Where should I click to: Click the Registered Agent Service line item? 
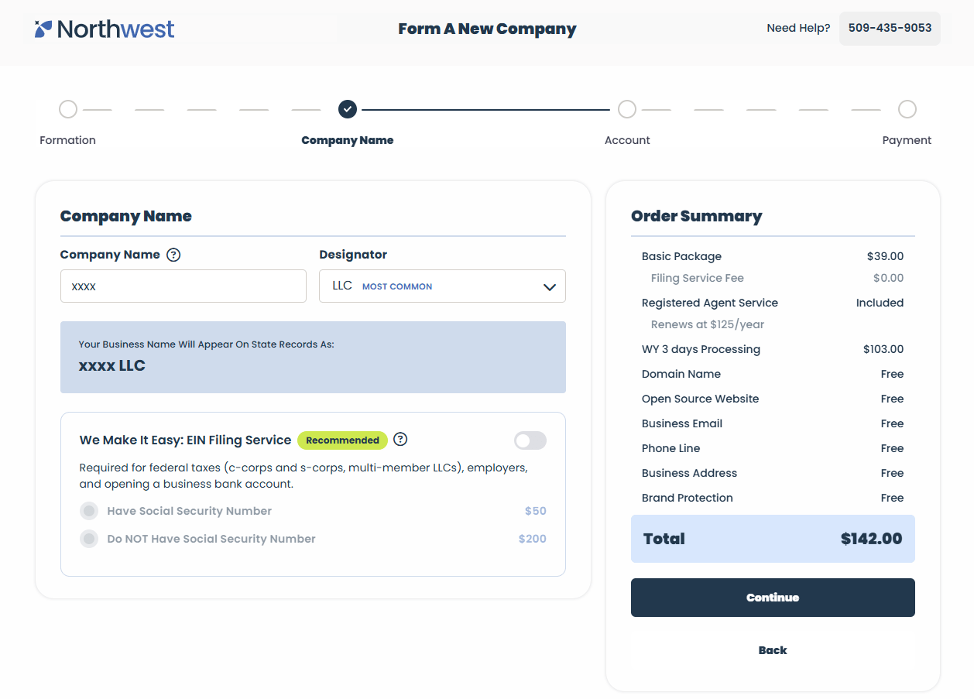pos(773,303)
